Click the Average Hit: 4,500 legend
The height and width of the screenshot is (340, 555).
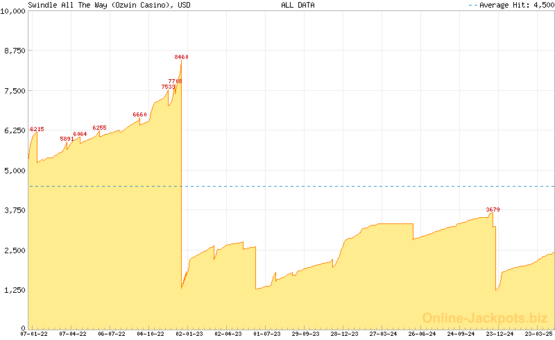(x=510, y=5)
